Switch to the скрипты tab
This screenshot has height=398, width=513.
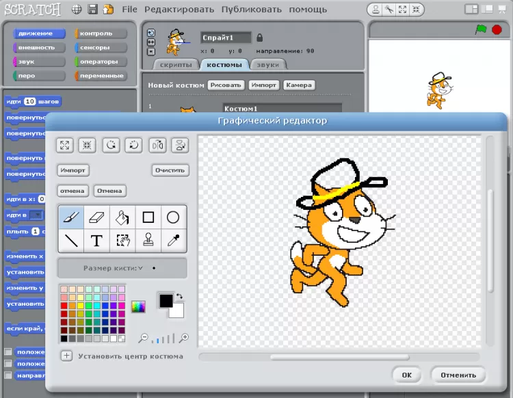(x=176, y=65)
